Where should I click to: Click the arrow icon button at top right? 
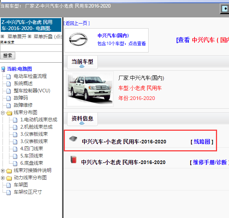[x=225, y=9]
